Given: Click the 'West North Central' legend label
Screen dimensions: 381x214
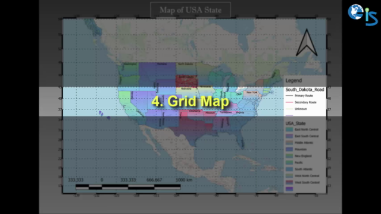Looking at the screenshot, I should [307, 176].
